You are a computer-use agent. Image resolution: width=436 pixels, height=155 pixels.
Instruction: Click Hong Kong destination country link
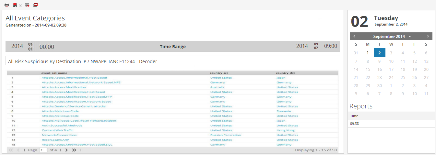click(x=286, y=130)
